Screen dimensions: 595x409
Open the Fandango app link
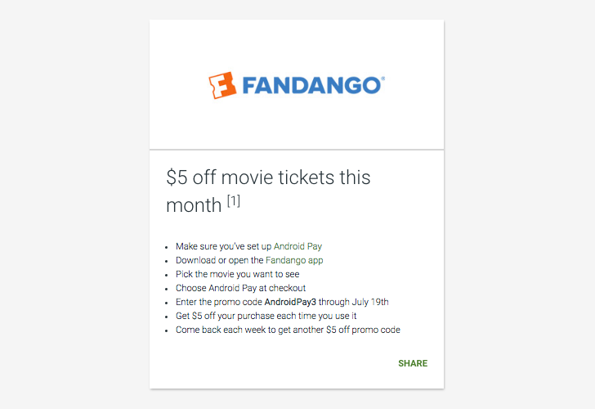click(x=294, y=260)
